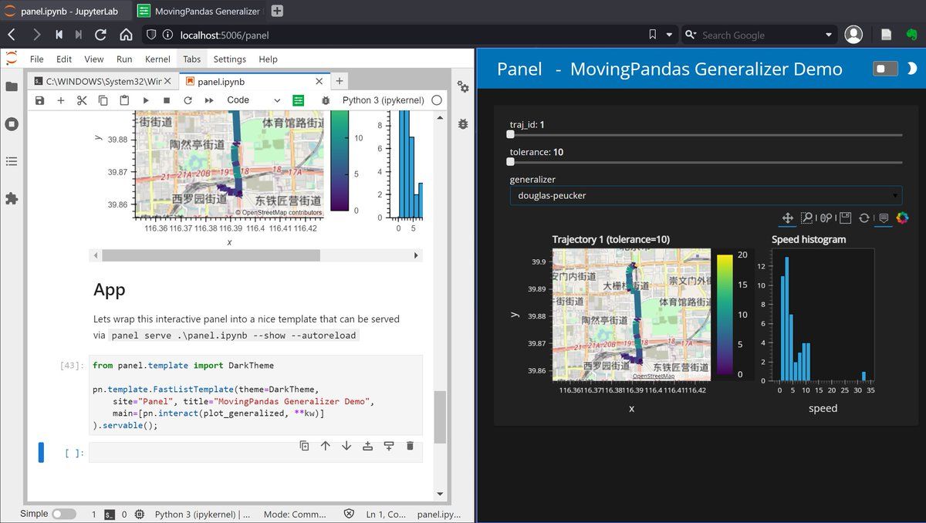
Task: Cut the selected cell with scissors icon
Action: [x=82, y=100]
